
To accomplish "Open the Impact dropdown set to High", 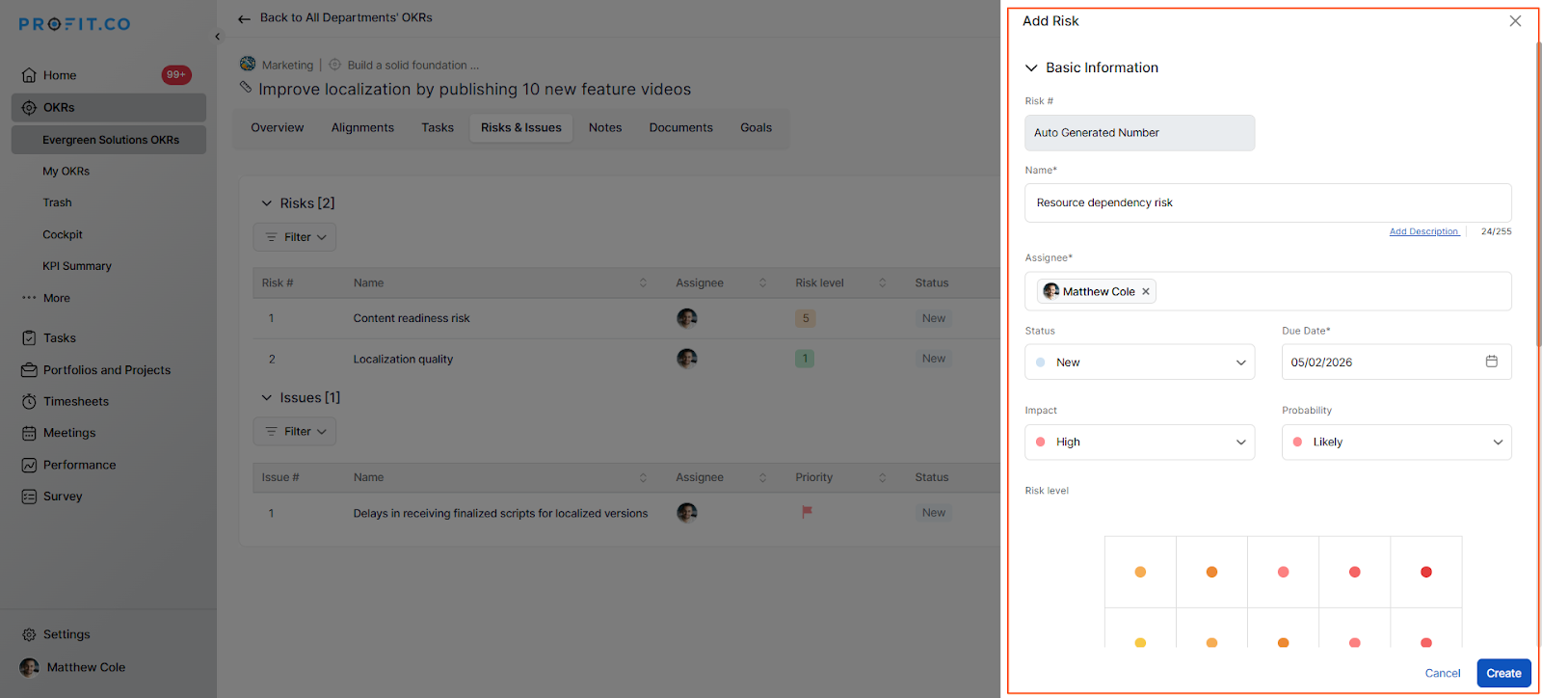I will [1139, 443].
